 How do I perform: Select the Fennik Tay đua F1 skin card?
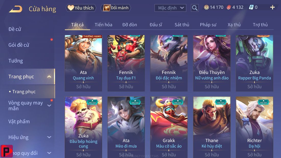[126, 63]
